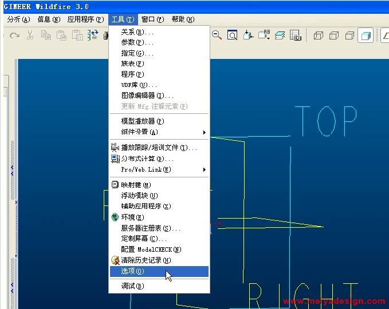Click the Zoom Out magnifier icon

(217, 35)
